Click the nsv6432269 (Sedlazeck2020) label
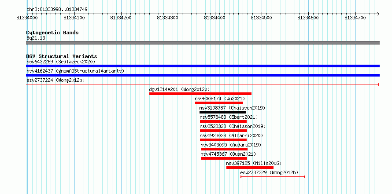This screenshot has height=194, width=392. coord(61,62)
